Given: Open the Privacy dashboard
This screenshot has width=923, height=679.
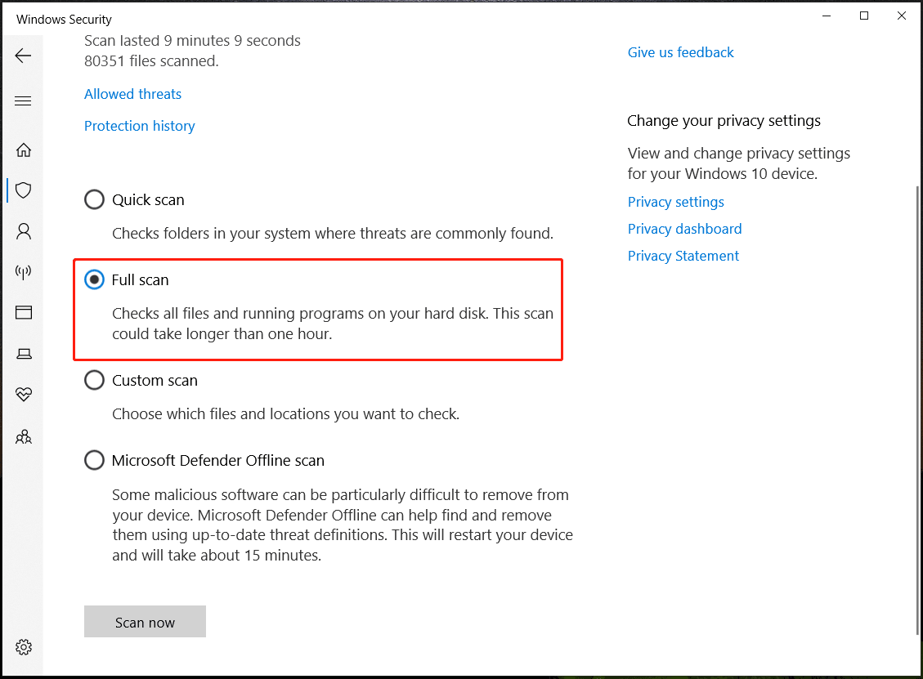Looking at the screenshot, I should pyautogui.click(x=684, y=229).
